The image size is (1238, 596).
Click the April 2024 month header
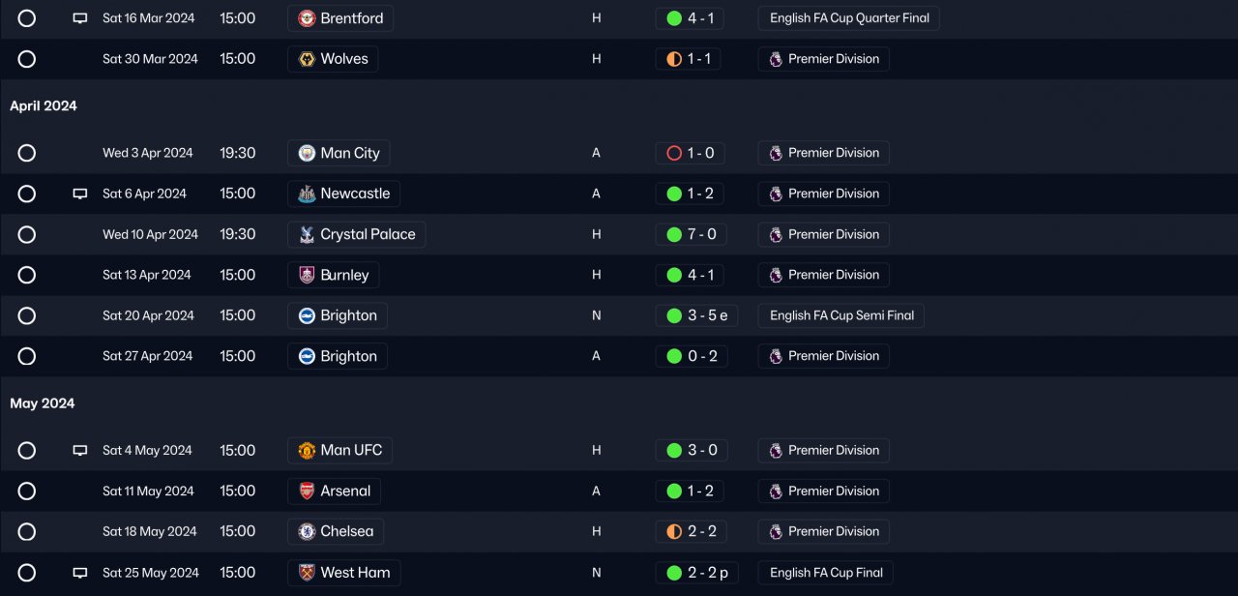[x=44, y=106]
